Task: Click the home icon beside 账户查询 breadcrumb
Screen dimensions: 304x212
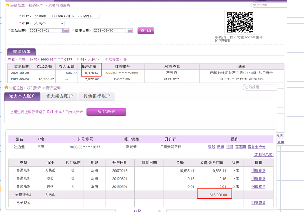Action: point(6,88)
